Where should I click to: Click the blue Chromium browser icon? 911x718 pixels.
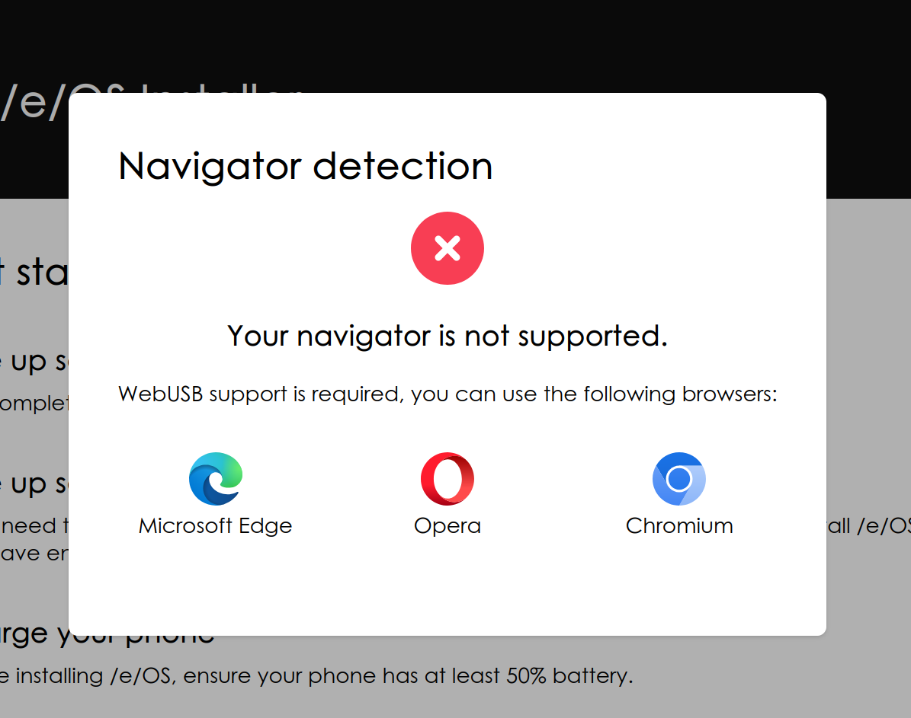tap(678, 478)
